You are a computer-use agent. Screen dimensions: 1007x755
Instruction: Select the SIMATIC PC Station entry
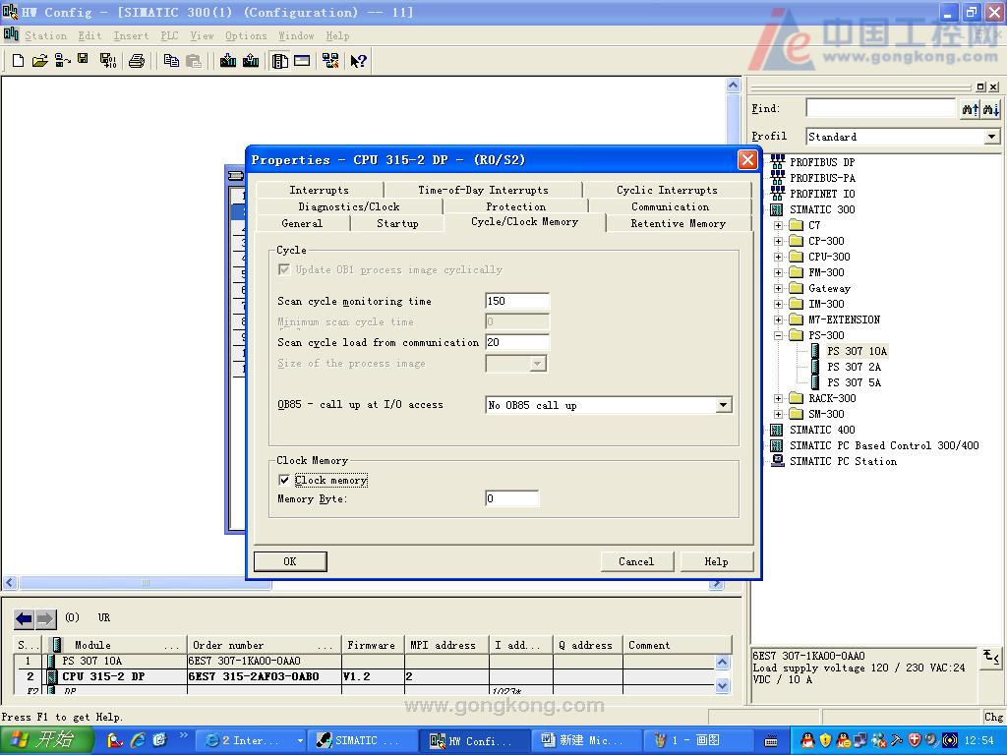click(843, 462)
